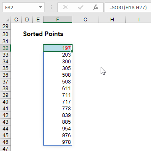Select row 44 header
This screenshot has height=151, width=151.
tap(5, 129)
